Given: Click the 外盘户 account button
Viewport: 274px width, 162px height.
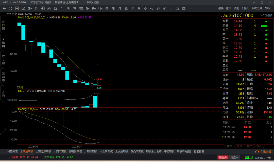Looking at the screenshot, I should (234, 157).
